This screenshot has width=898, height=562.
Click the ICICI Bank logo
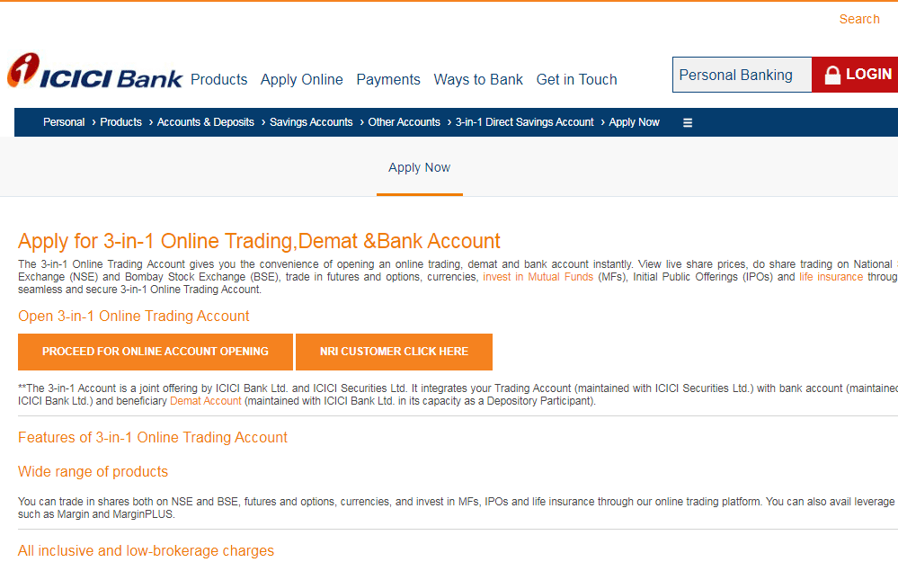point(95,71)
